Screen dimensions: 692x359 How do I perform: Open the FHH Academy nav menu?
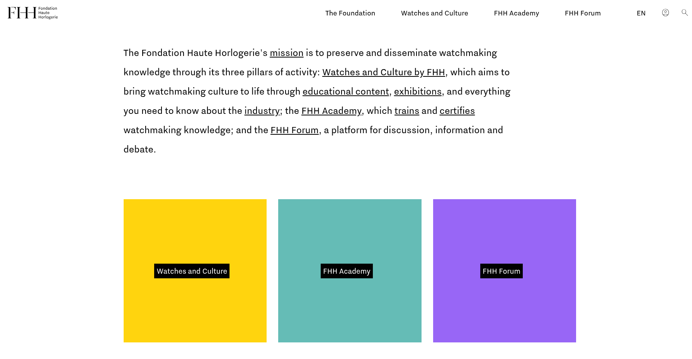pyautogui.click(x=516, y=13)
